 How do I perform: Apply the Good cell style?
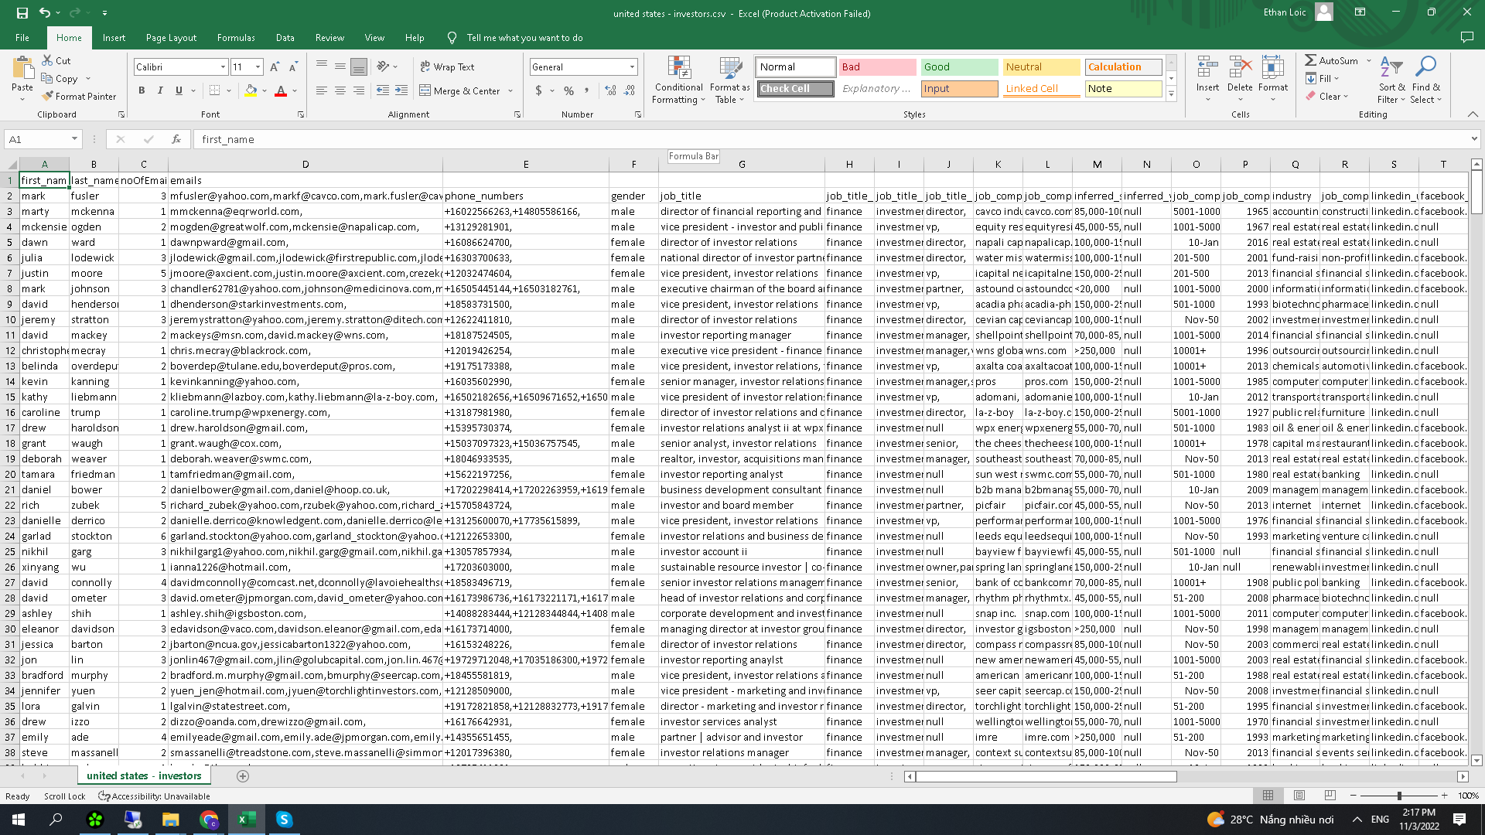(x=959, y=66)
